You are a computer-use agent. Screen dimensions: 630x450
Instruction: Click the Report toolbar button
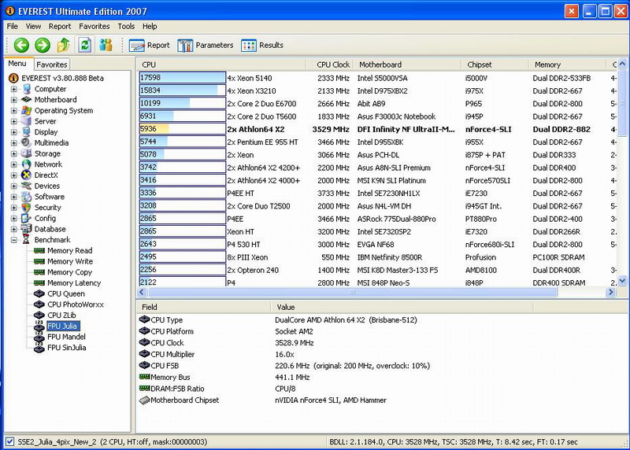[x=150, y=46]
